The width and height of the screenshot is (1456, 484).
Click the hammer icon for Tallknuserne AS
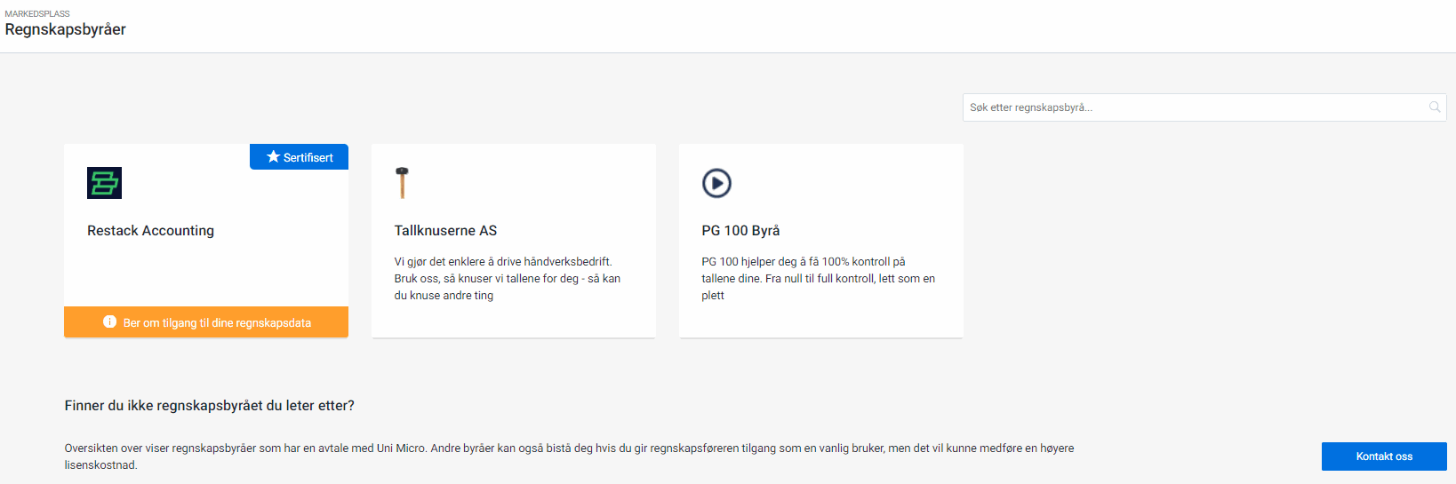pyautogui.click(x=402, y=183)
